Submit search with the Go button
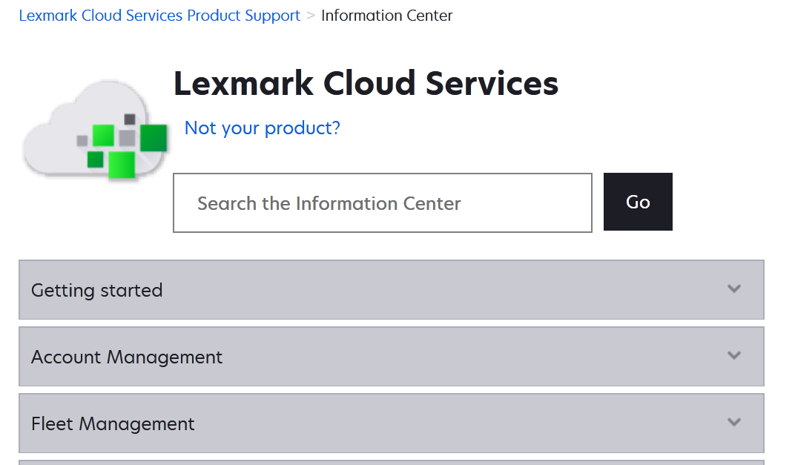The image size is (795, 465). [x=638, y=202]
